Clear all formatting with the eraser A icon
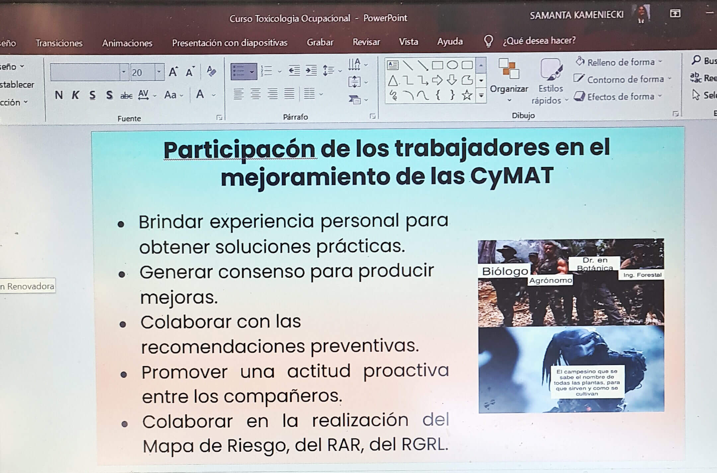 click(x=211, y=71)
